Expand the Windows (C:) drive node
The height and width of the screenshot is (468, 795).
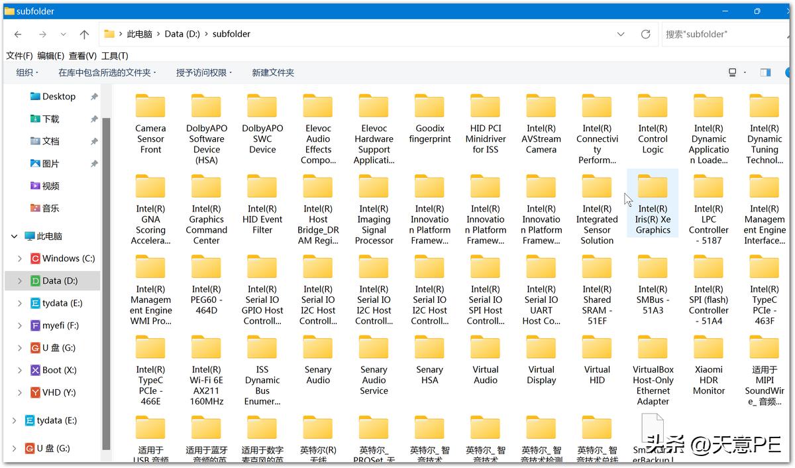(19, 259)
